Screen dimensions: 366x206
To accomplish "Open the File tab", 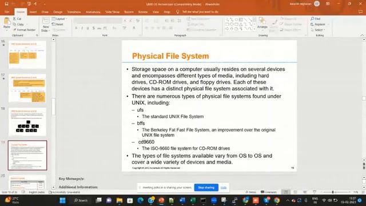I will 7,11.
